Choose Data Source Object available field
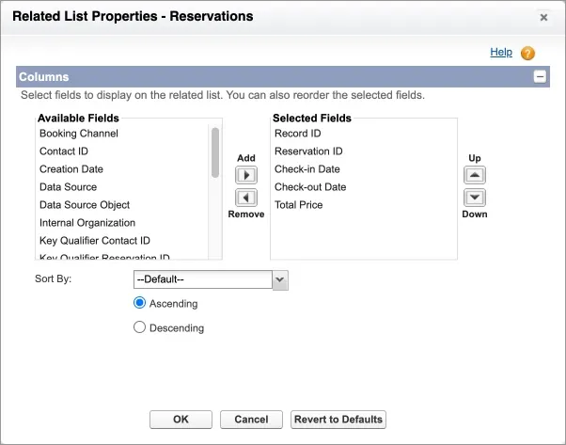Viewport: 566px width, 445px height. pyautogui.click(x=85, y=205)
